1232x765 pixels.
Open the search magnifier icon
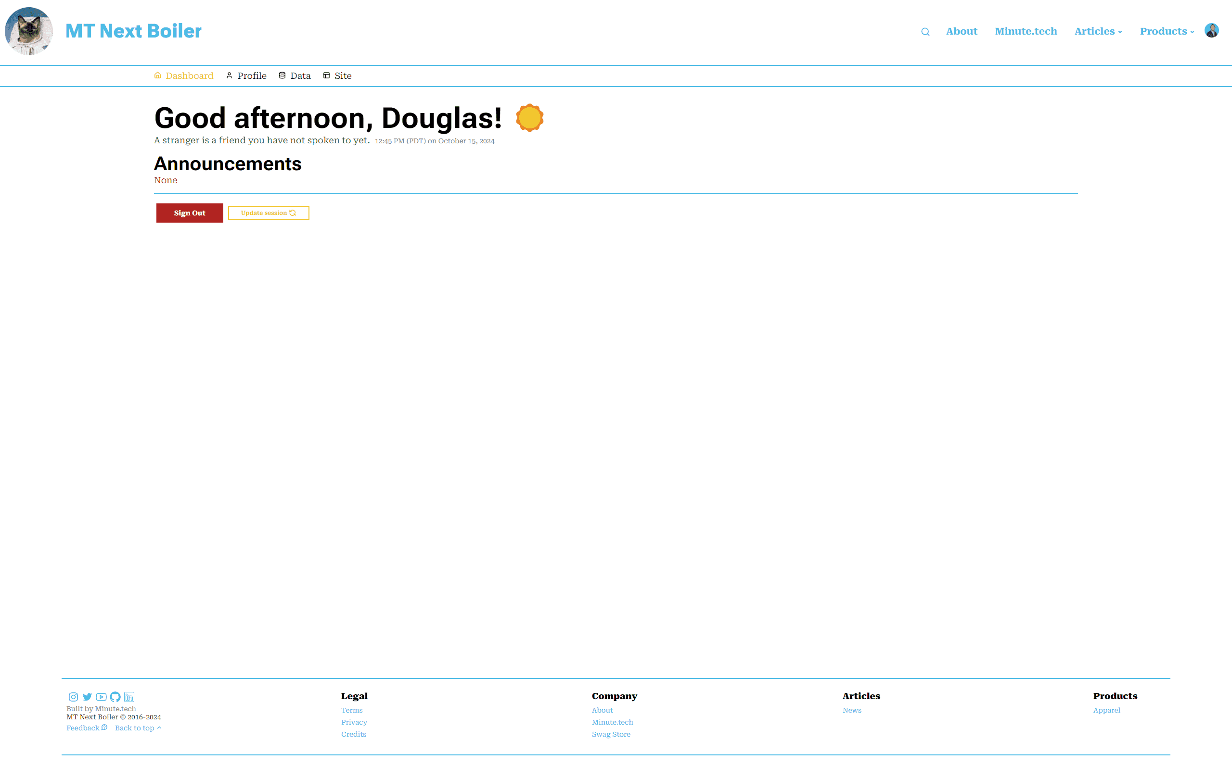click(x=925, y=32)
